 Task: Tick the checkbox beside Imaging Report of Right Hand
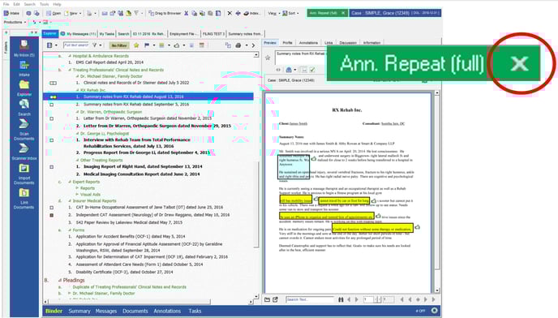tap(52, 166)
